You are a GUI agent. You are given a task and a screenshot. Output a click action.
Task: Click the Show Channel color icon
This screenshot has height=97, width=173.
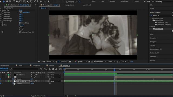75,62
